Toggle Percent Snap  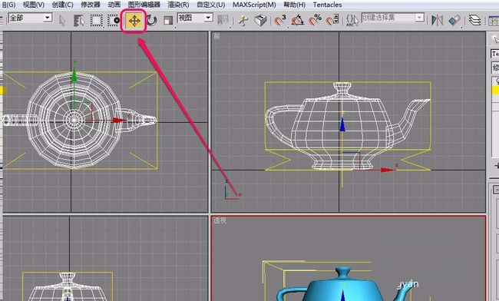tap(315, 21)
